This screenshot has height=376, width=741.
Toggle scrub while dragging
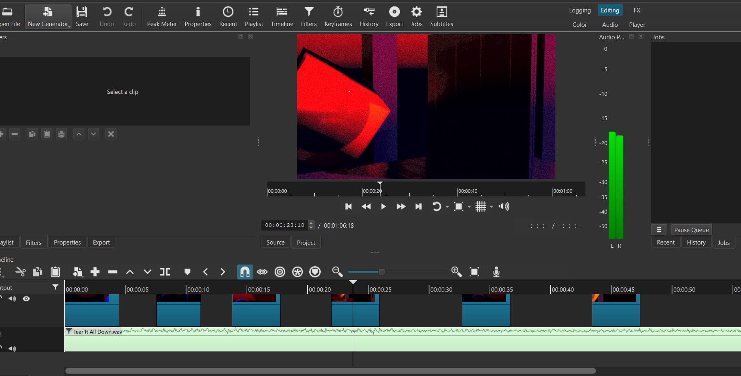click(x=262, y=272)
